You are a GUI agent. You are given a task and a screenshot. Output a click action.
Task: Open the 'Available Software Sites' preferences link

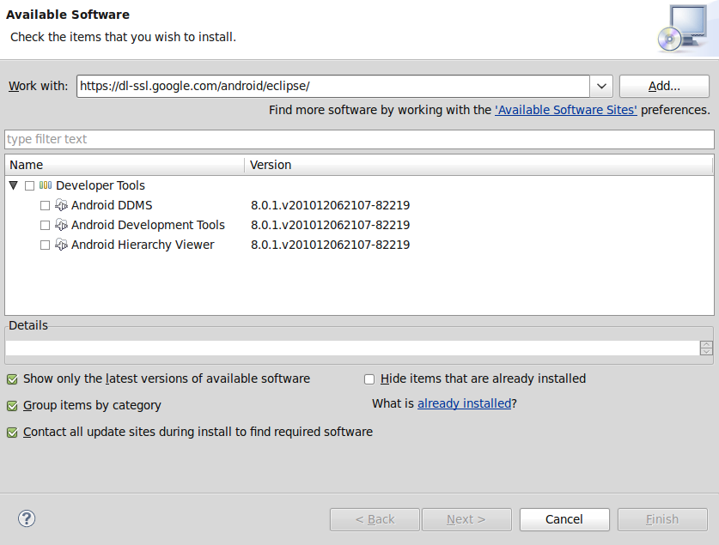click(565, 110)
